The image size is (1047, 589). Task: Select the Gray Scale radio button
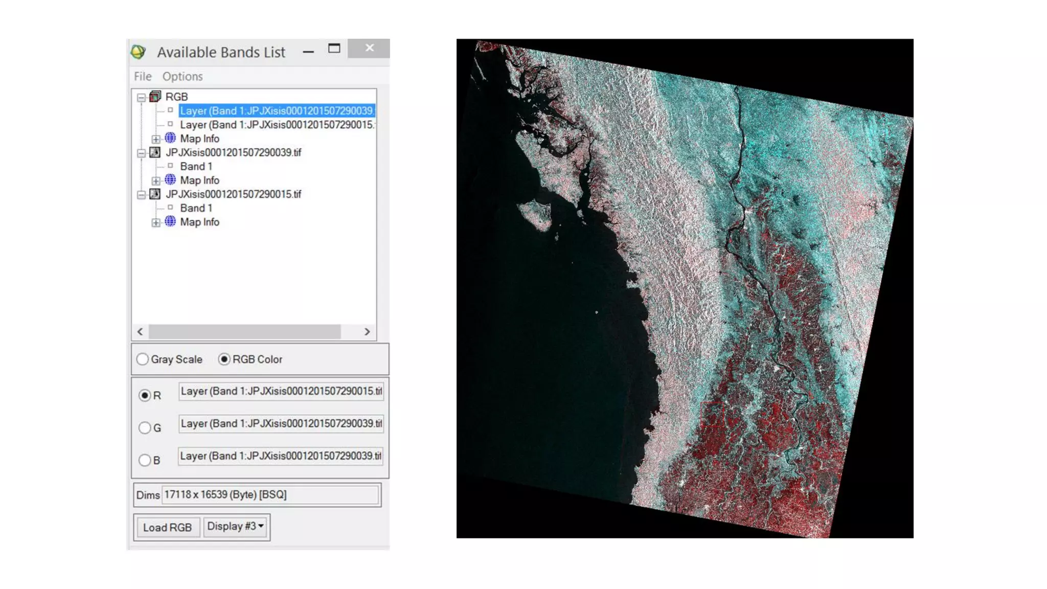pyautogui.click(x=143, y=359)
